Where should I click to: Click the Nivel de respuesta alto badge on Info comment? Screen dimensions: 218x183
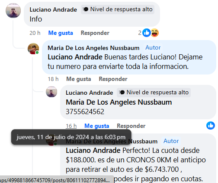coord(118,9)
